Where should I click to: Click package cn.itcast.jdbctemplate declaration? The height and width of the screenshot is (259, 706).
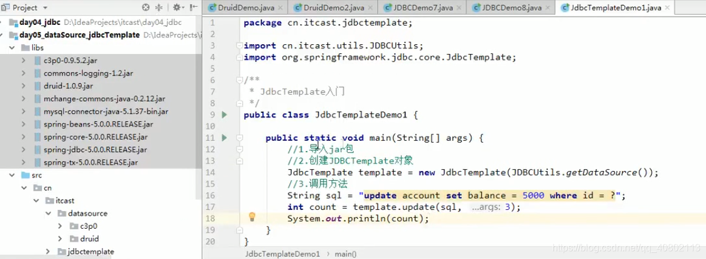pos(328,23)
